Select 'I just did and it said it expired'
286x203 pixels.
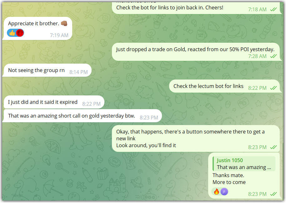(53, 102)
